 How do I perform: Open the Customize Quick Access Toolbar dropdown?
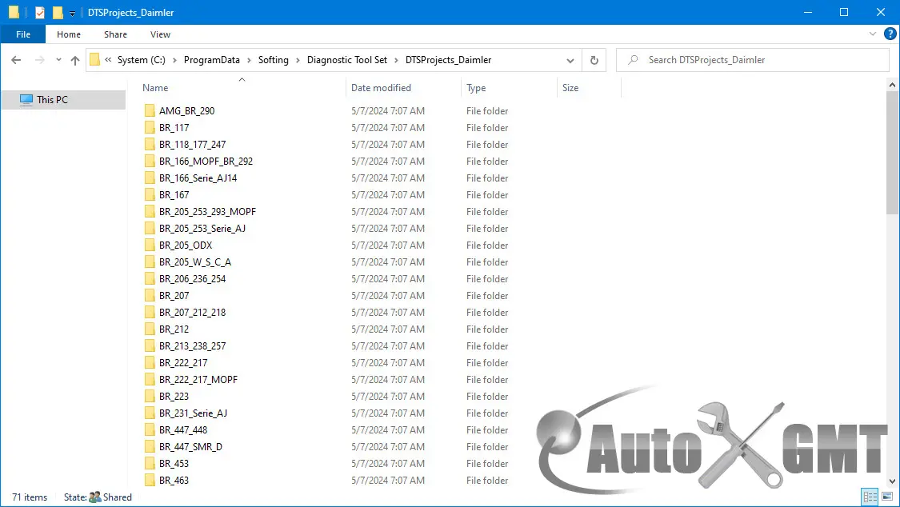tap(72, 13)
